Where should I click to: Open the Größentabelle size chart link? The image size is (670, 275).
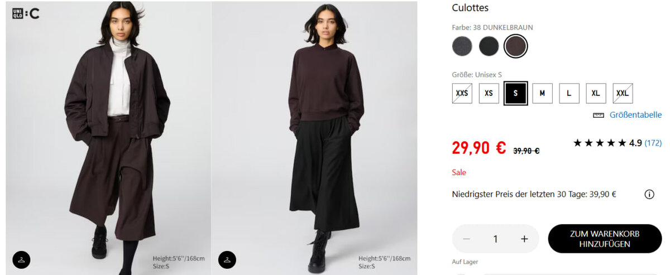635,115
